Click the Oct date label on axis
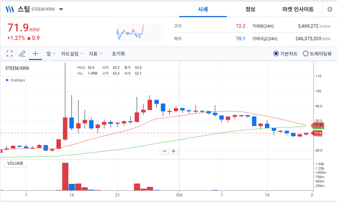The height and width of the screenshot is (202, 337). pyautogui.click(x=179, y=195)
